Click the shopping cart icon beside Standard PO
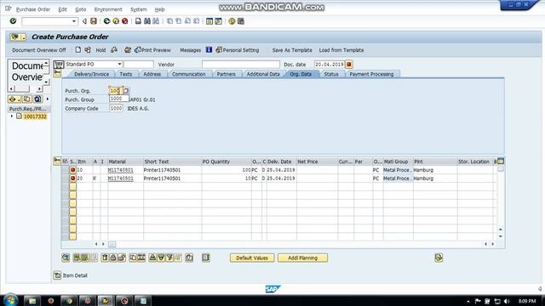545x306 pixels. [x=59, y=65]
